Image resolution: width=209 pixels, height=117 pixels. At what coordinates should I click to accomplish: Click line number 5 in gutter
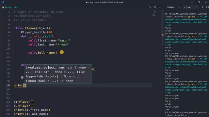[9, 28]
